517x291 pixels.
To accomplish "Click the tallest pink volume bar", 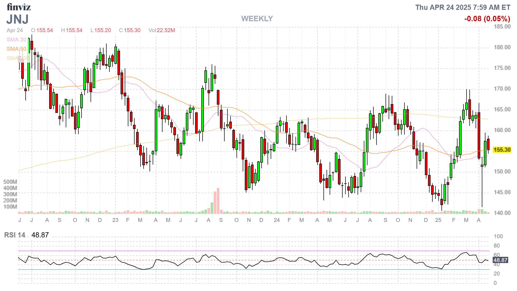I will point(218,201).
